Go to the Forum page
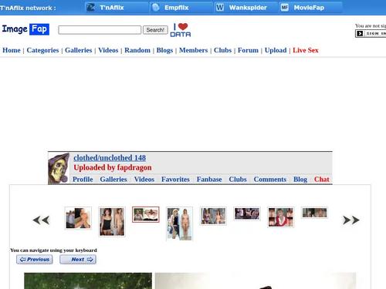Image resolution: width=386 pixels, height=289 pixels. coord(248,50)
